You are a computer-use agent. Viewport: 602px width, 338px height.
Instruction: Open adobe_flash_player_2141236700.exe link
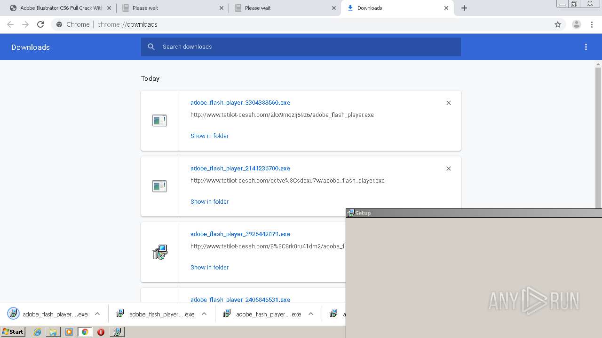click(x=240, y=168)
